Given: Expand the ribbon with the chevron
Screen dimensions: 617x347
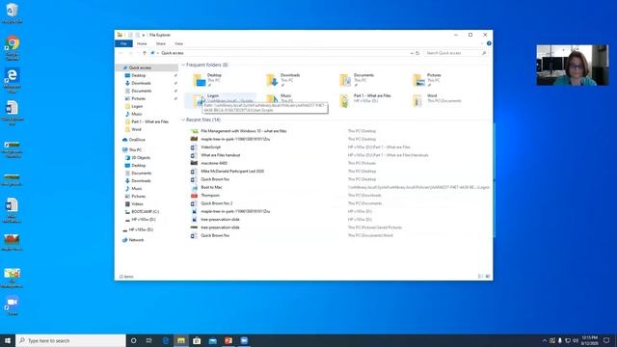Looking at the screenshot, I should (x=482, y=43).
